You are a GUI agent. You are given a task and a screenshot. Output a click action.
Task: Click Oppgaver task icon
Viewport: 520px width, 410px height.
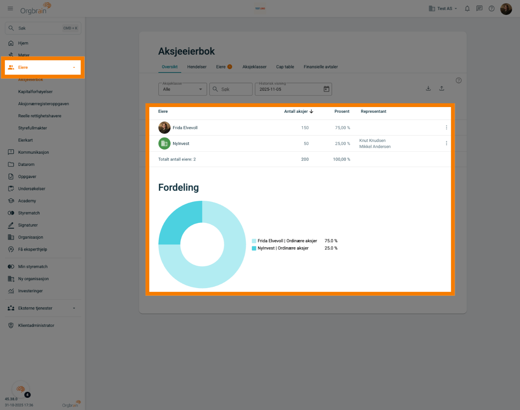click(11, 177)
